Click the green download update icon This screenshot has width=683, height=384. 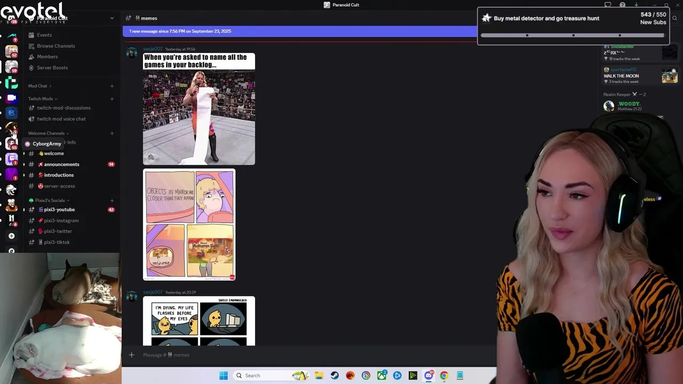pyautogui.click(x=637, y=5)
